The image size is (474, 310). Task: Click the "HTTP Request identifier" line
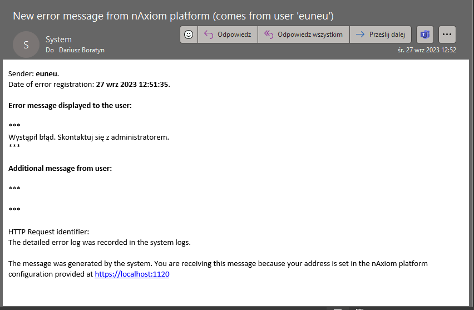[48, 232]
